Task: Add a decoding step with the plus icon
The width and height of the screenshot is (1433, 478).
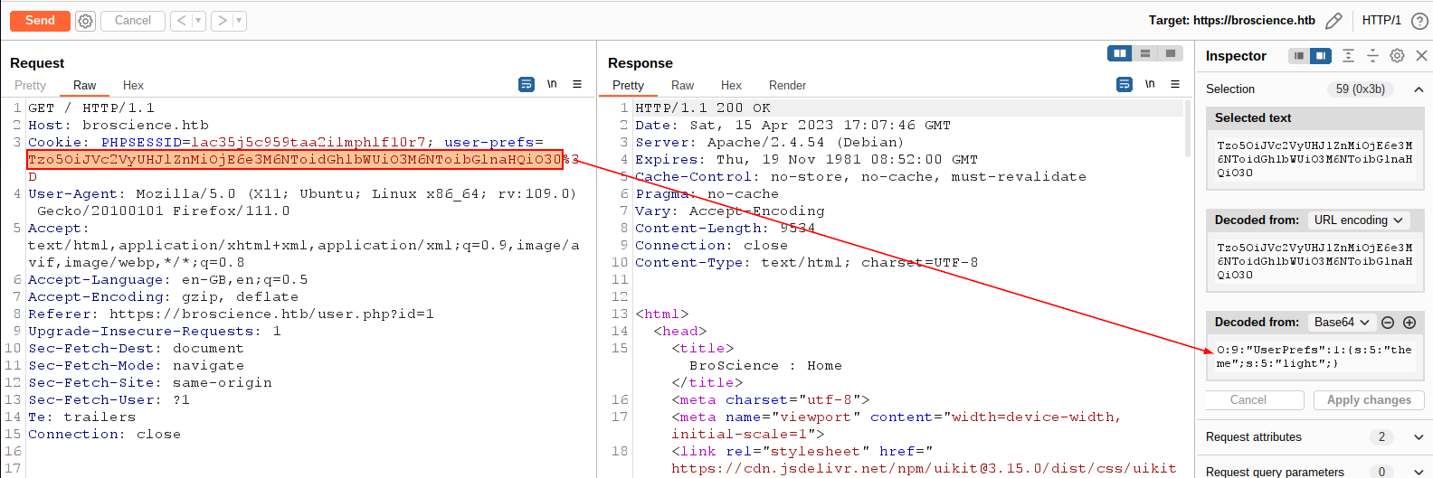Action: 1409,323
